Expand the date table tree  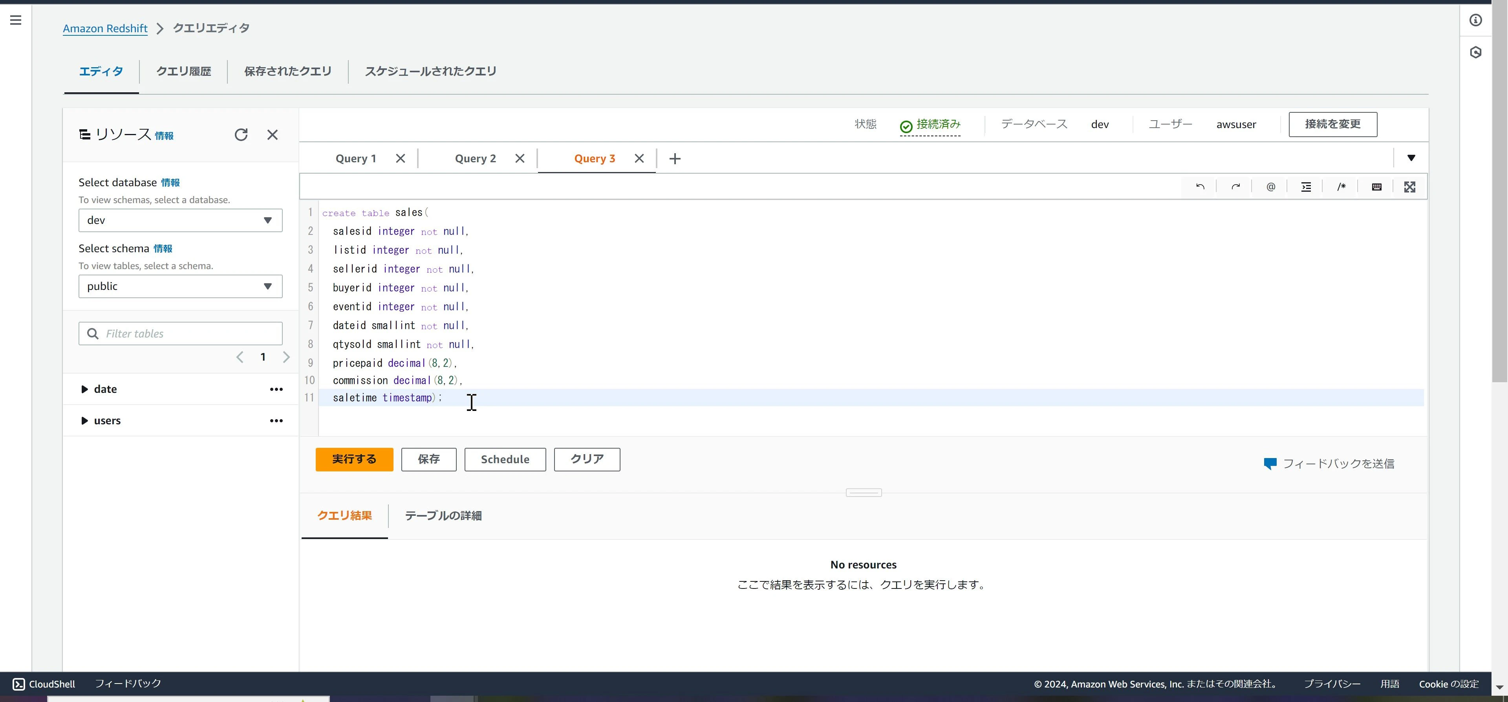click(84, 389)
